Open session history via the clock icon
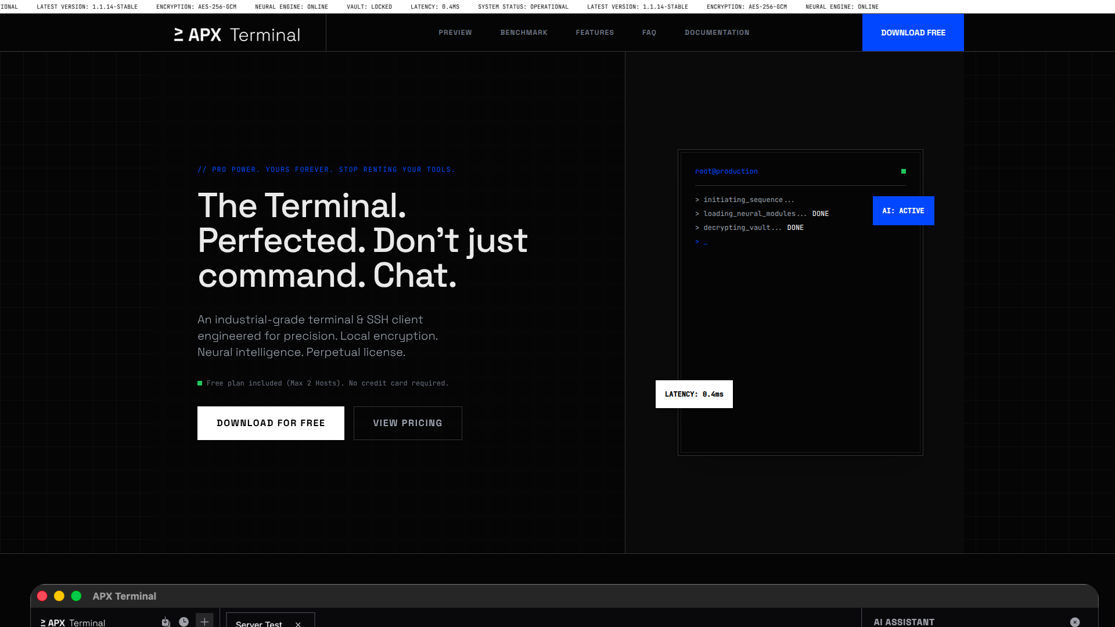Image resolution: width=1115 pixels, height=627 pixels. (x=184, y=622)
